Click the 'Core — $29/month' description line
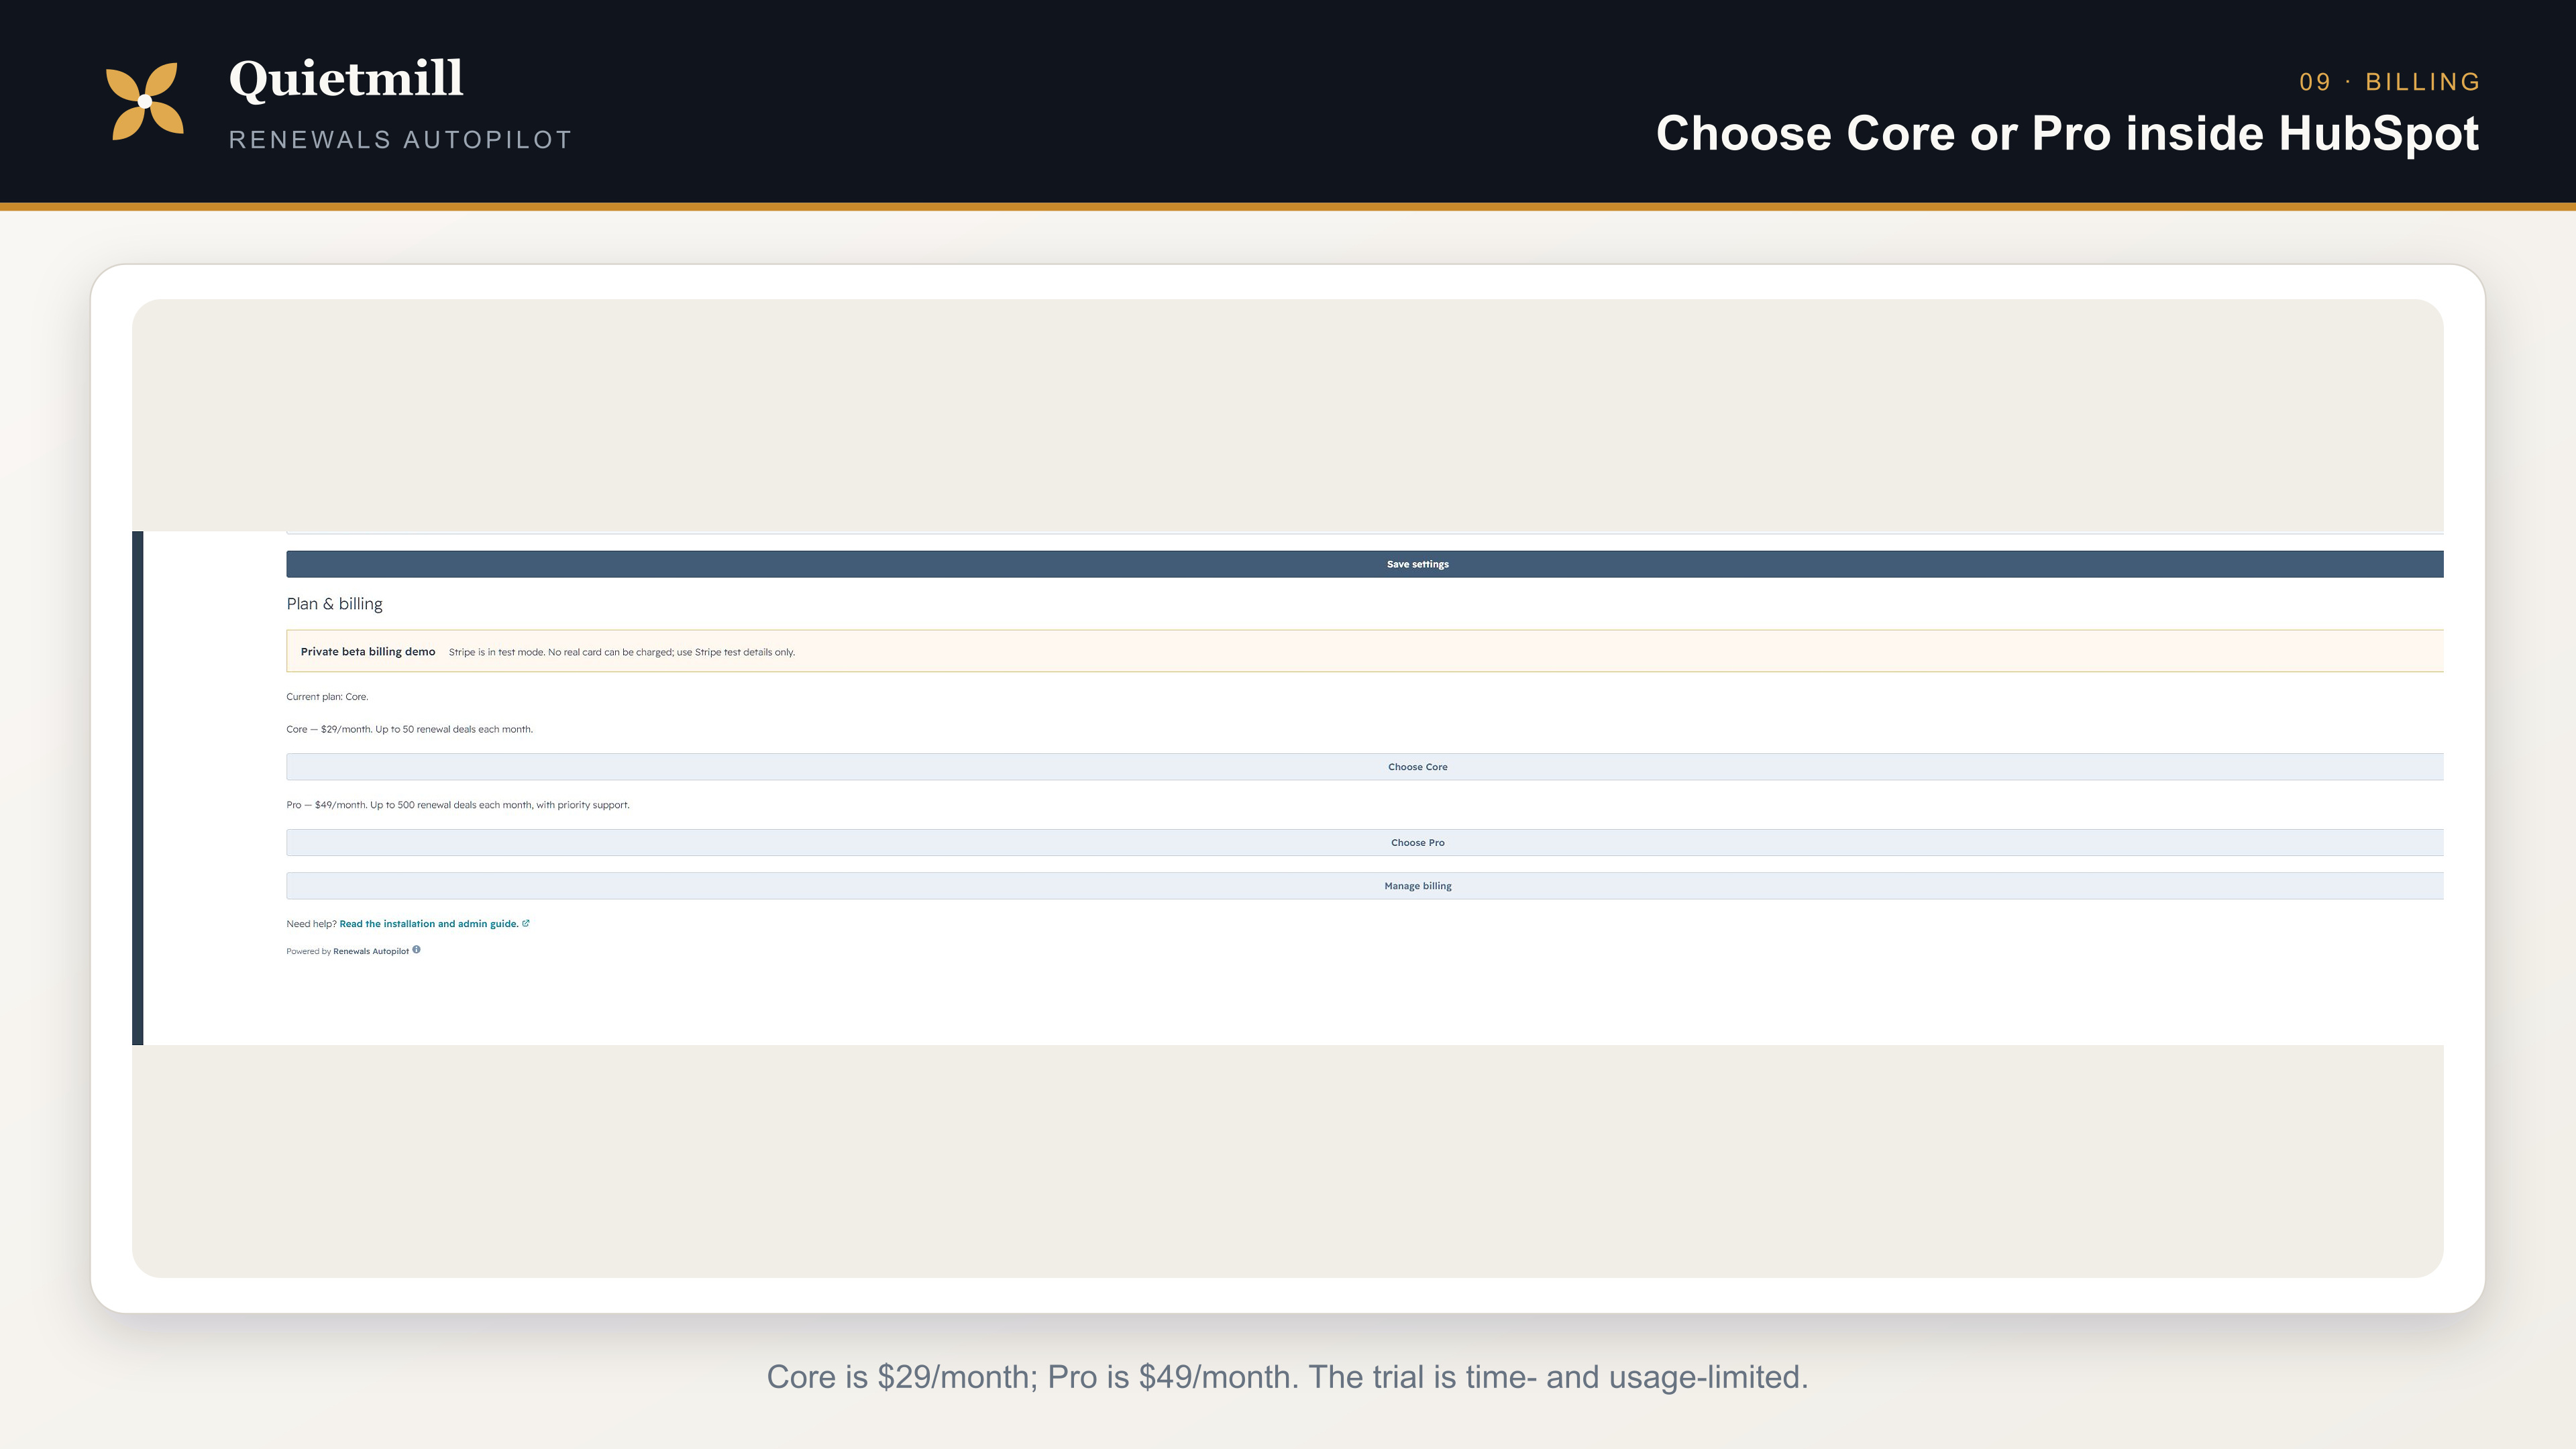Screen dimensions: 2576x1449 tap(409, 729)
